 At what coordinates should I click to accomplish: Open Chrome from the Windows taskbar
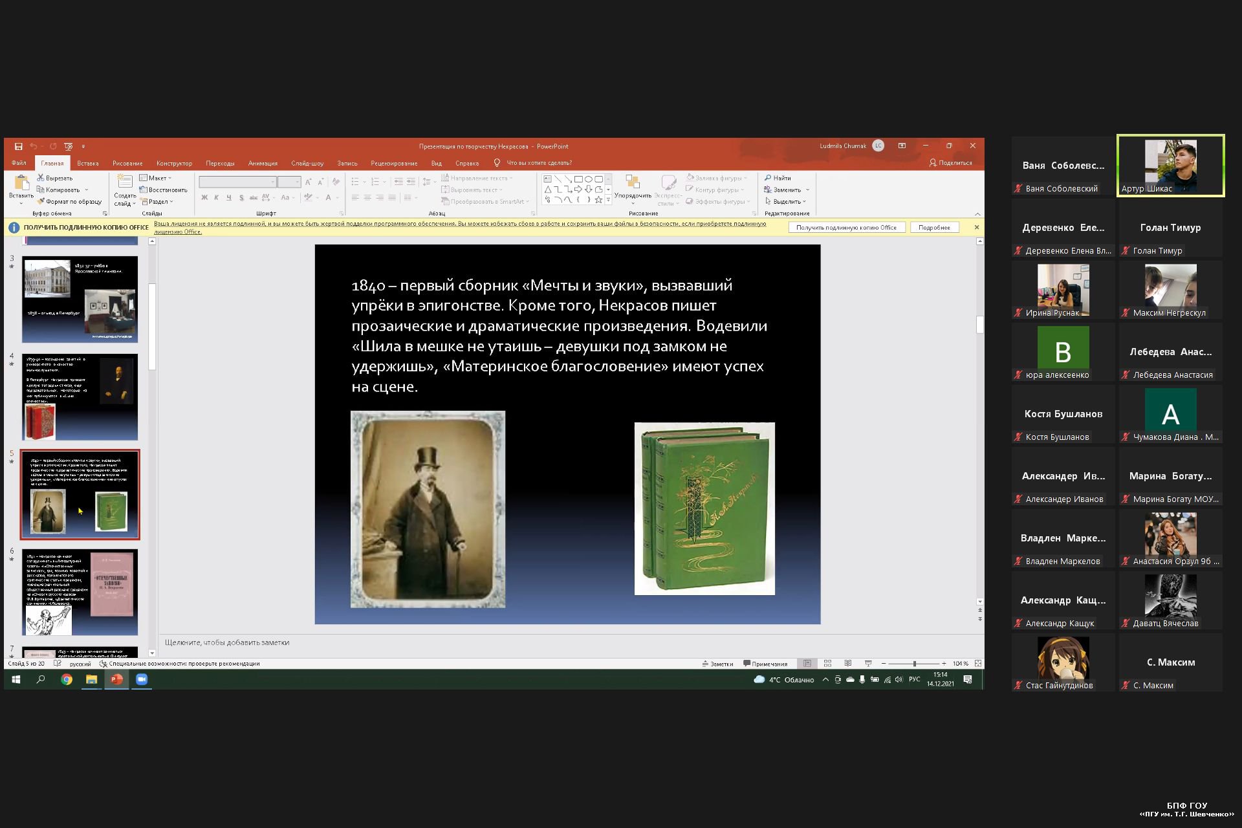pos(67,679)
